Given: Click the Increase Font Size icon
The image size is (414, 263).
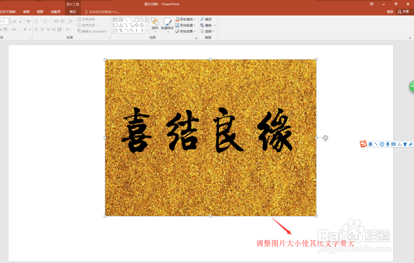Looking at the screenshot, I should tap(14, 20).
